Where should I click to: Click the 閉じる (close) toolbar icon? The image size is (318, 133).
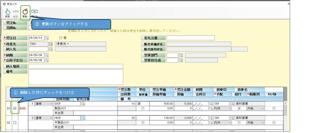[x=34, y=12]
